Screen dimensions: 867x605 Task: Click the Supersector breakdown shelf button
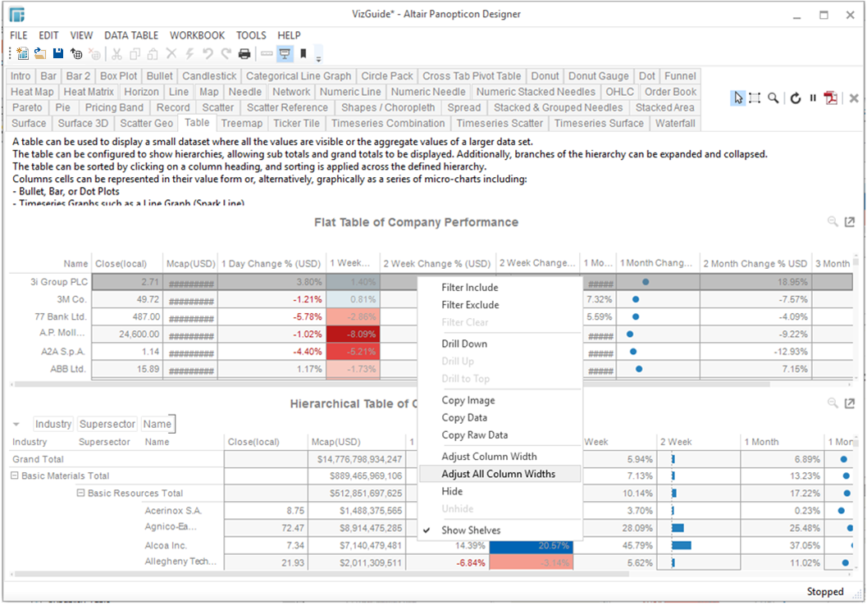107,424
